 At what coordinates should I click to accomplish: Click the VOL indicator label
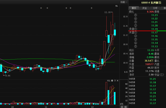click(109, 81)
